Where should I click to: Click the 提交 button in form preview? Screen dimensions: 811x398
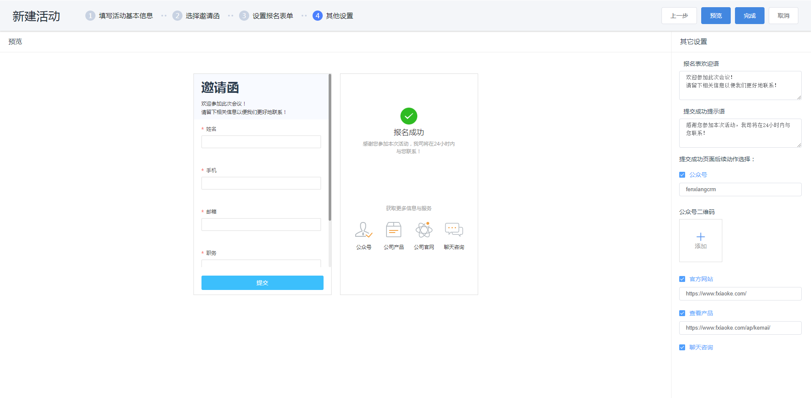click(x=262, y=283)
